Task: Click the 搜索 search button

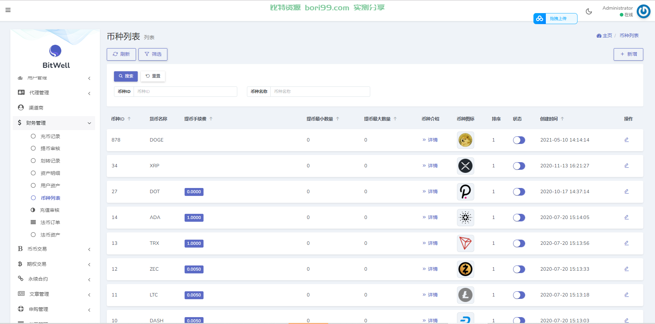Action: 126,76
